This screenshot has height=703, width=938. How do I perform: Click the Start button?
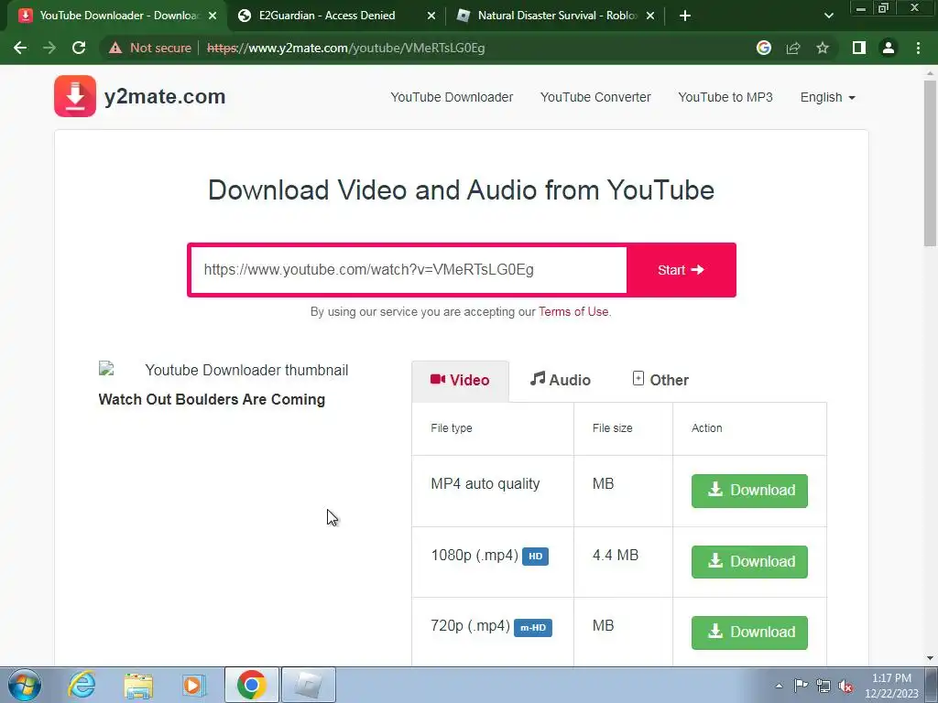pos(681,270)
